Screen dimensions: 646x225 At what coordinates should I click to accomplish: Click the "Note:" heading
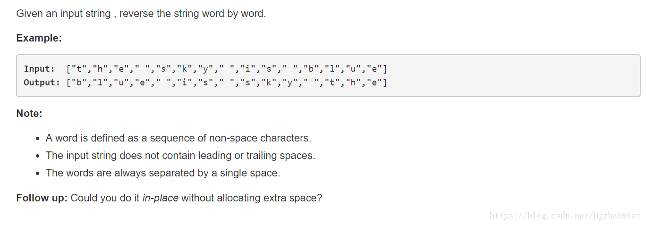(29, 114)
